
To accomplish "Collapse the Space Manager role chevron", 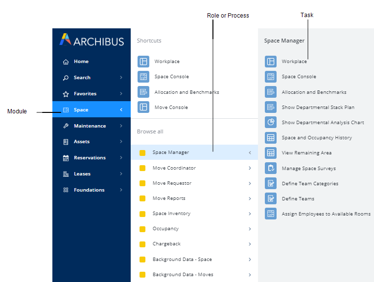I will point(250,152).
